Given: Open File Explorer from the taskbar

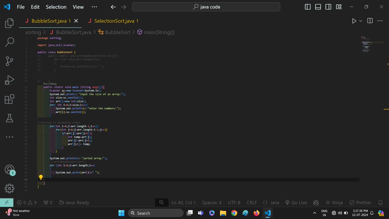Looking at the screenshot, I should coord(223,213).
